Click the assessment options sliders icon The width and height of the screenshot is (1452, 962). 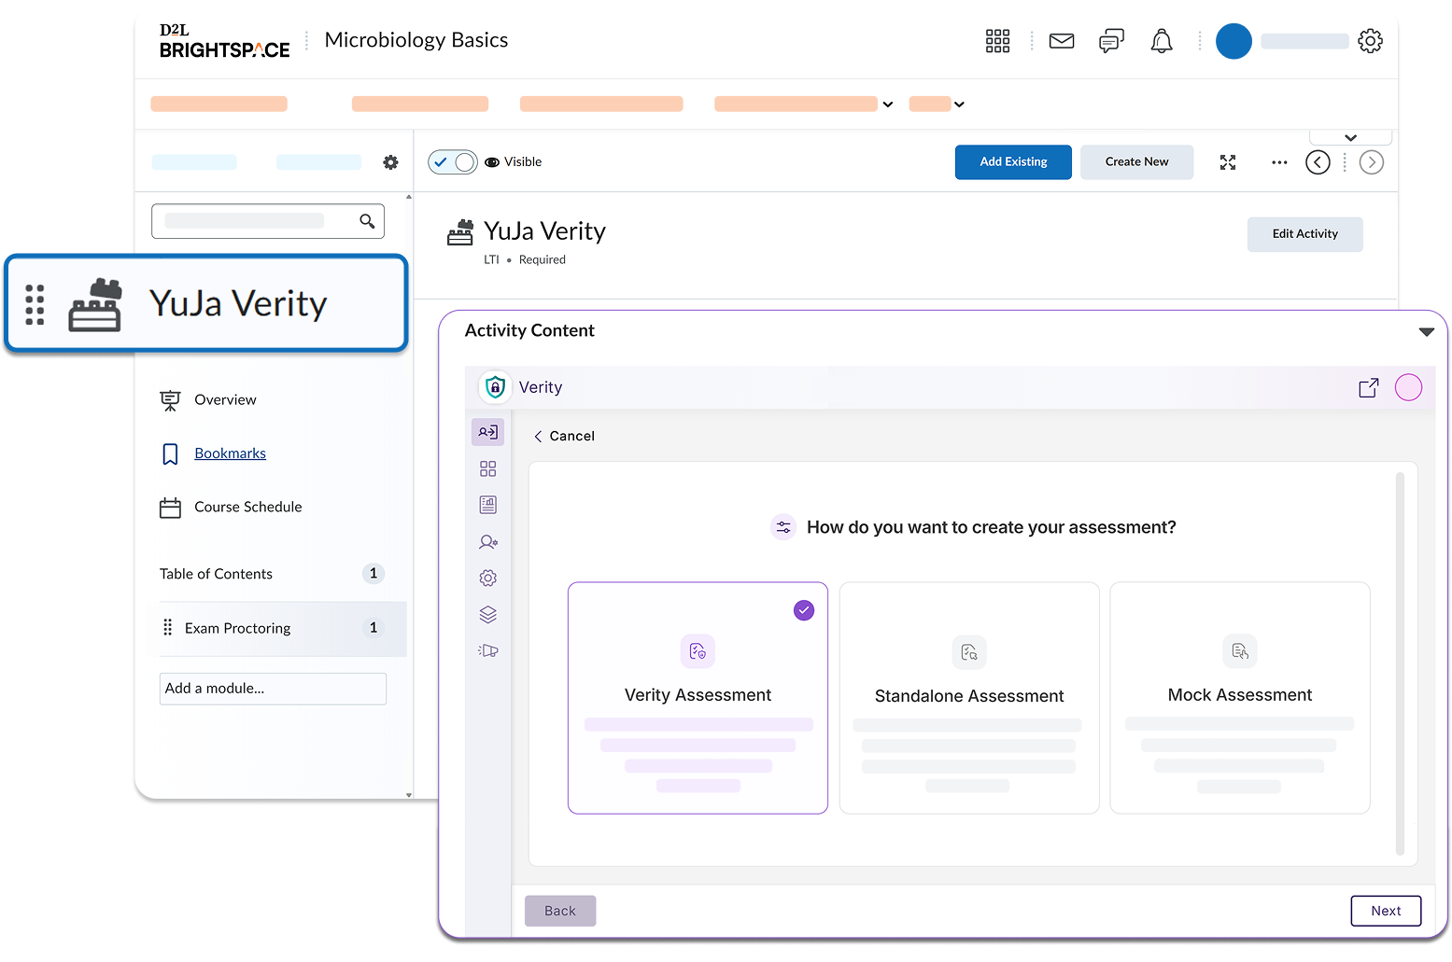(783, 527)
